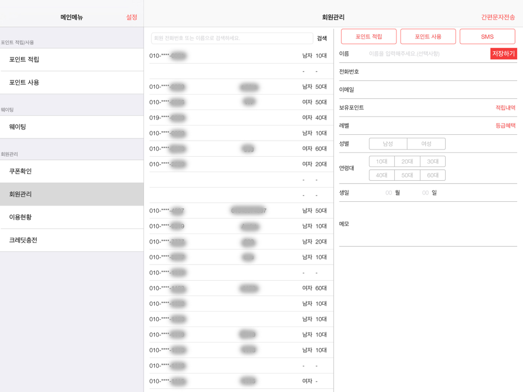Click the 포인트 적립 outlined button
Screen dimensions: 523x392
coord(369,37)
